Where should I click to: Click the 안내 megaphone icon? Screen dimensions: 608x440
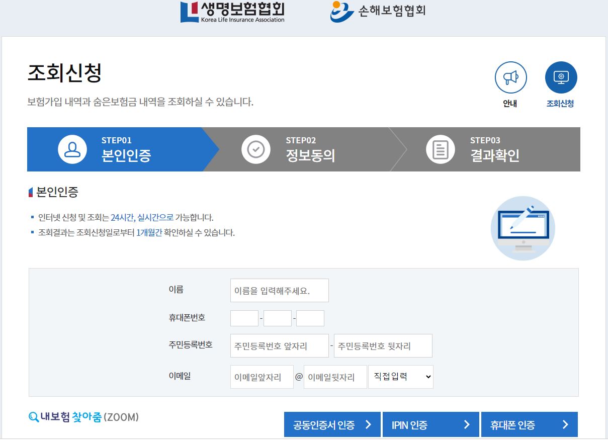tap(510, 77)
